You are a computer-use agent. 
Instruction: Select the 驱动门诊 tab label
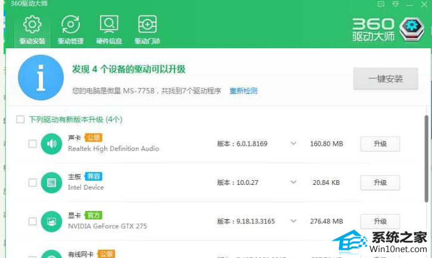click(147, 41)
